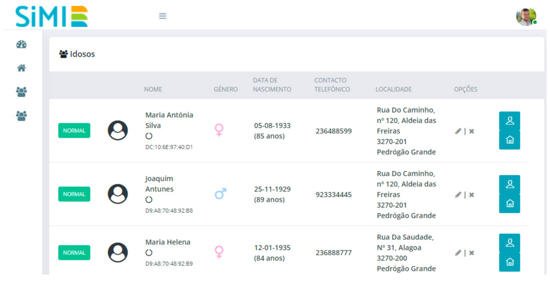Screen dimensions: 550x281
Task: Edit Joaquim Antunes with pencil icon
Action: (x=458, y=195)
